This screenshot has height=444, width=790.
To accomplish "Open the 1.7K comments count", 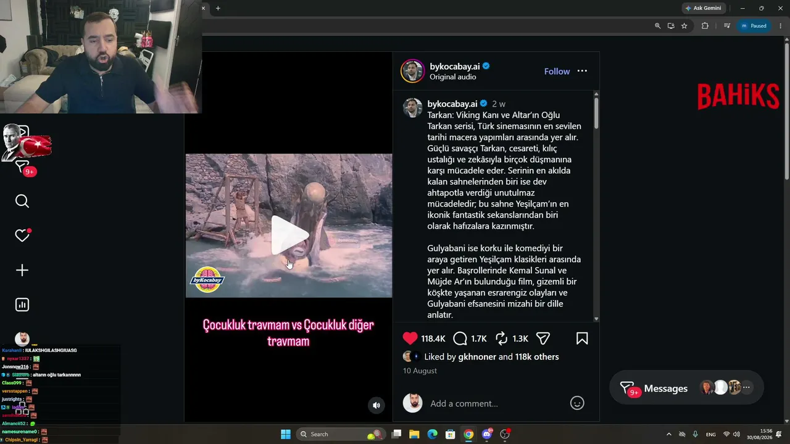I will coord(479,339).
